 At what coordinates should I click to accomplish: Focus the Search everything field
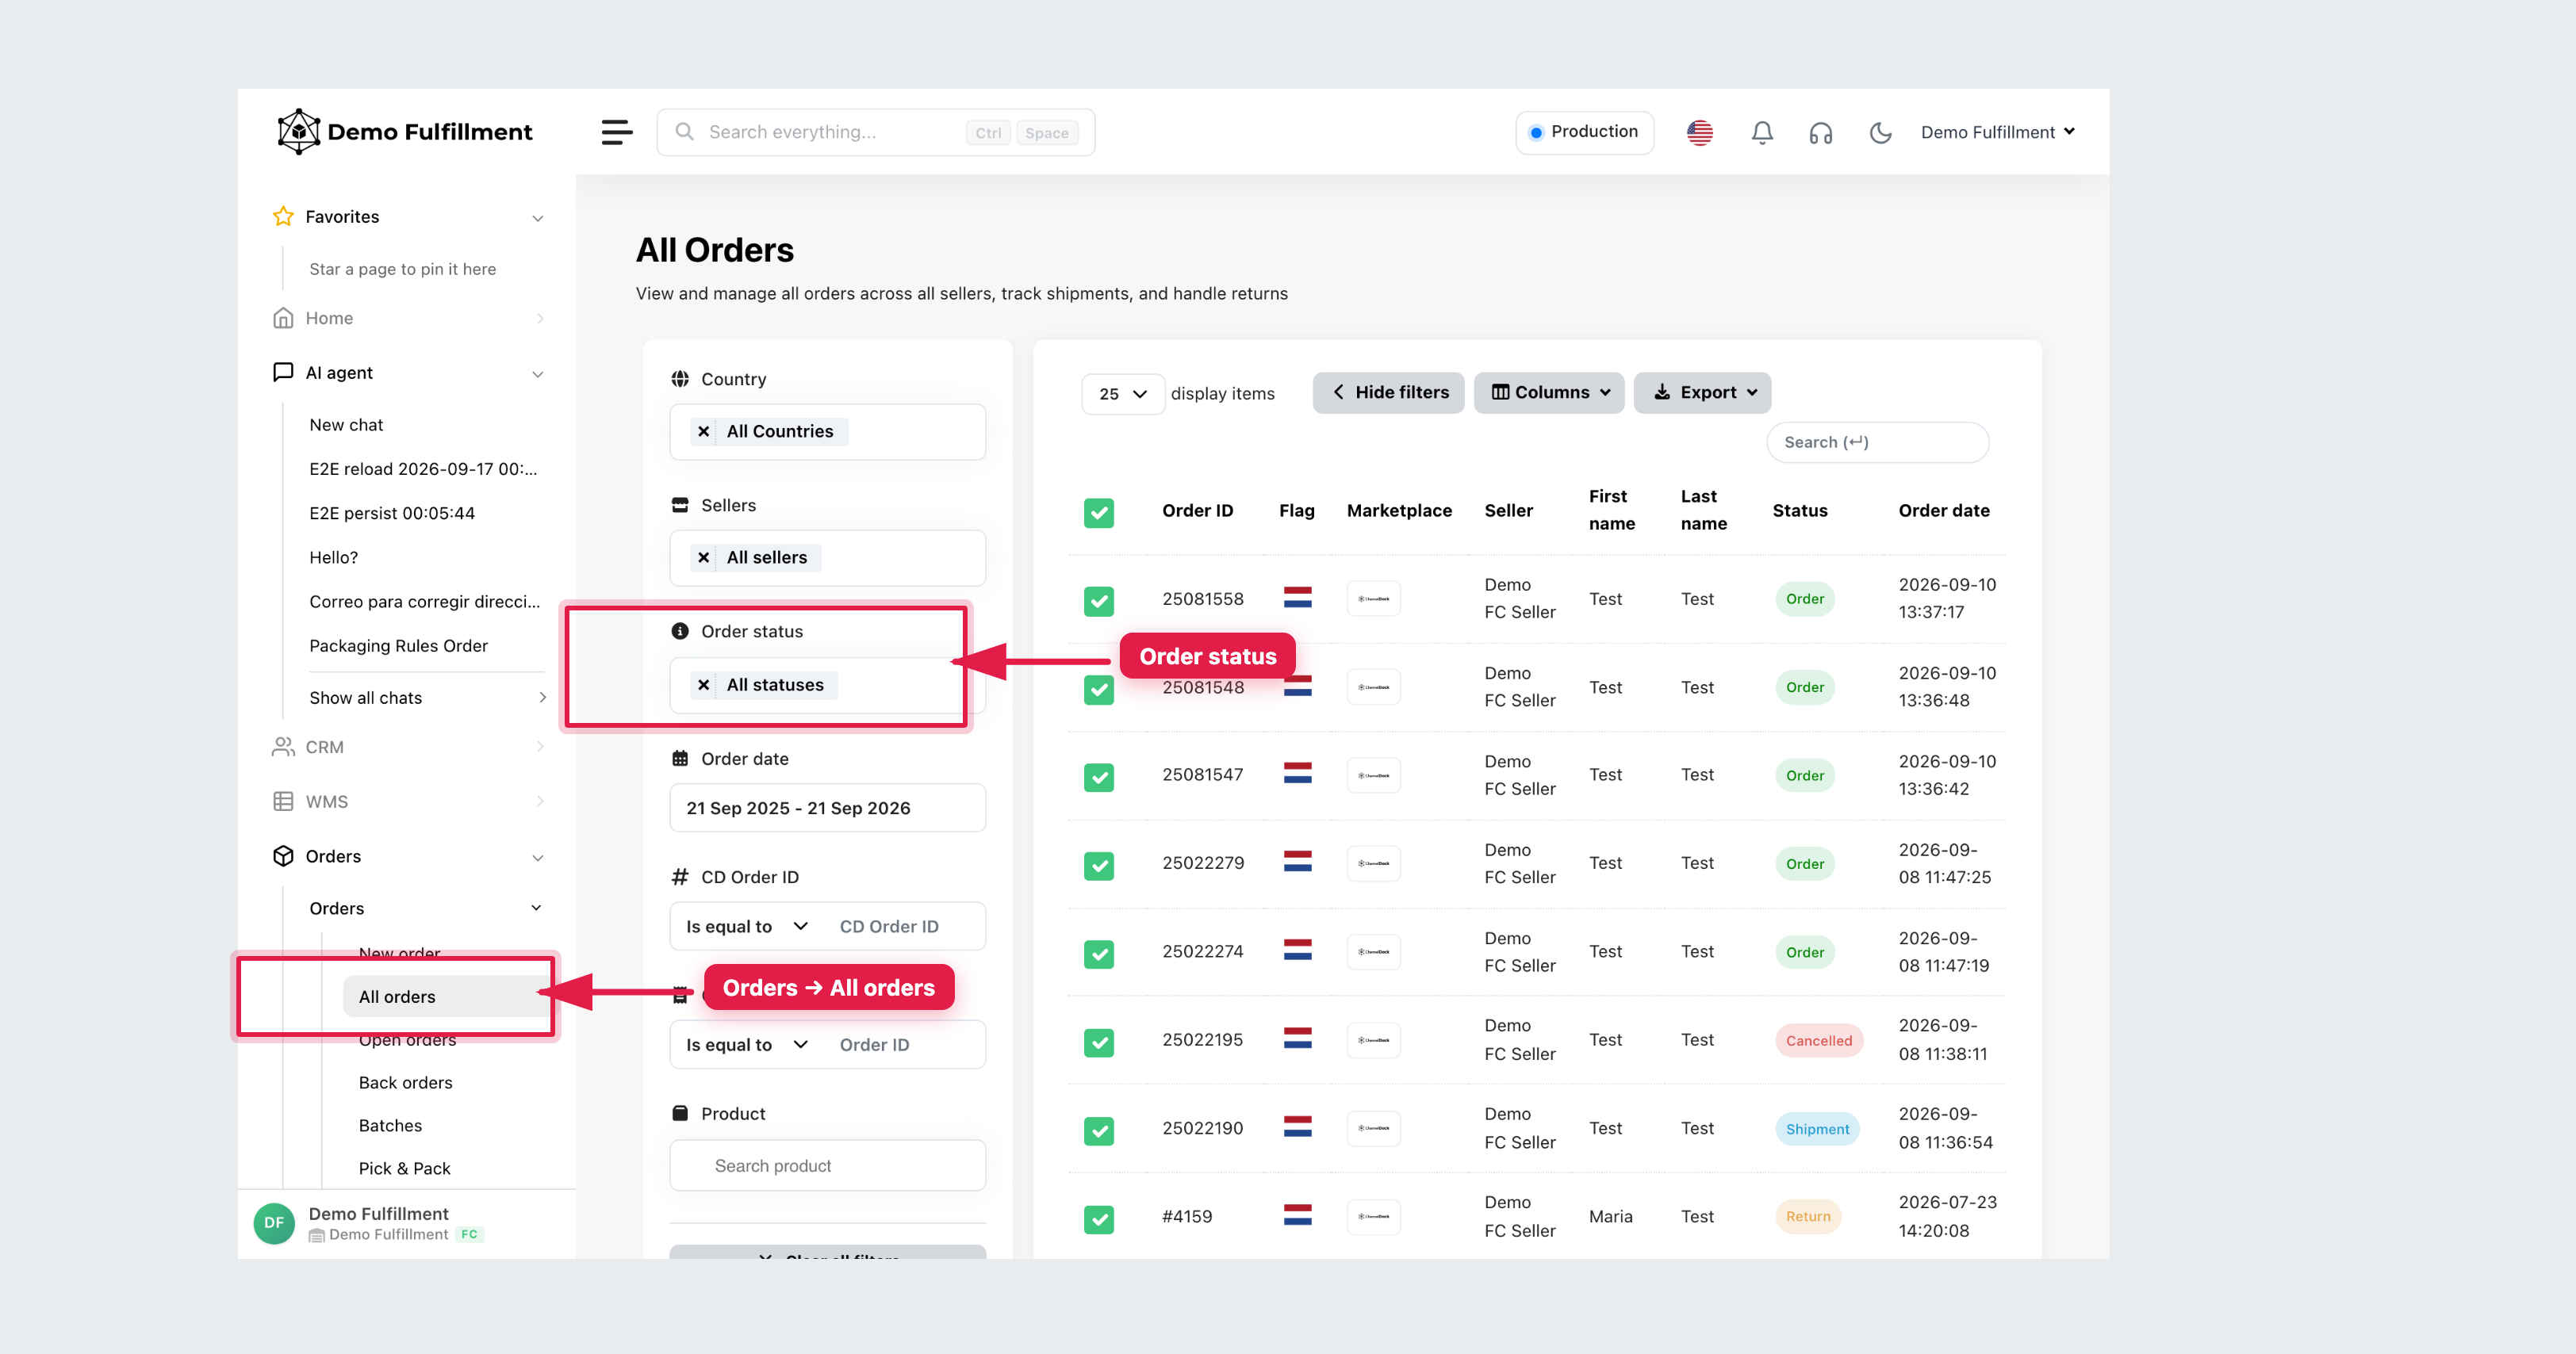point(875,132)
